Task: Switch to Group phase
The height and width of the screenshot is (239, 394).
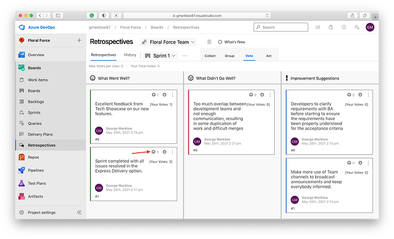Action: (x=230, y=56)
